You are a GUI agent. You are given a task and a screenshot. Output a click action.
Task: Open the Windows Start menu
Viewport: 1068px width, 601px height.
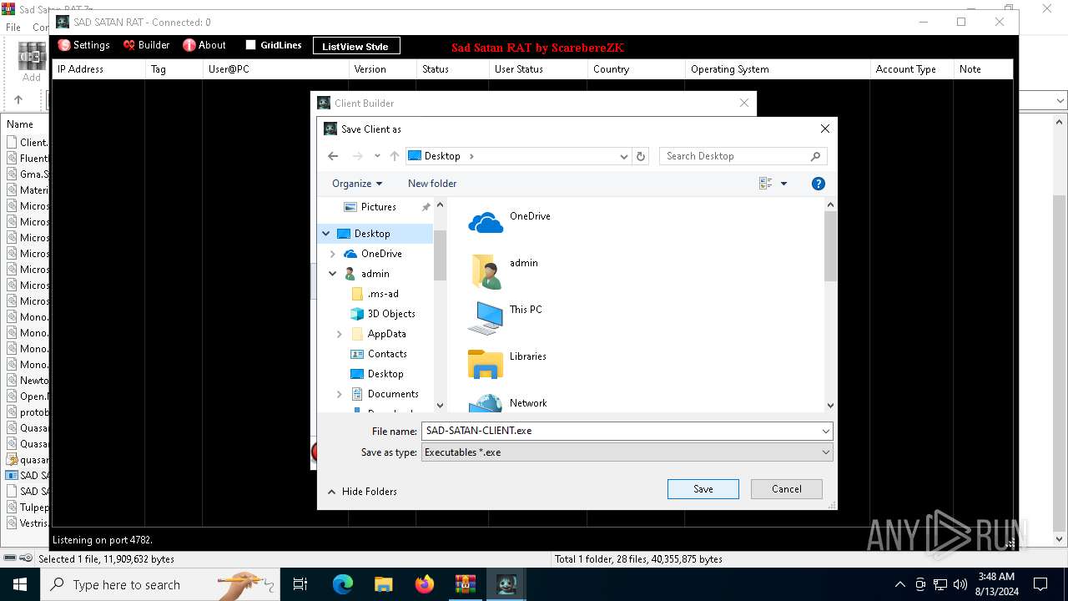pos(20,584)
